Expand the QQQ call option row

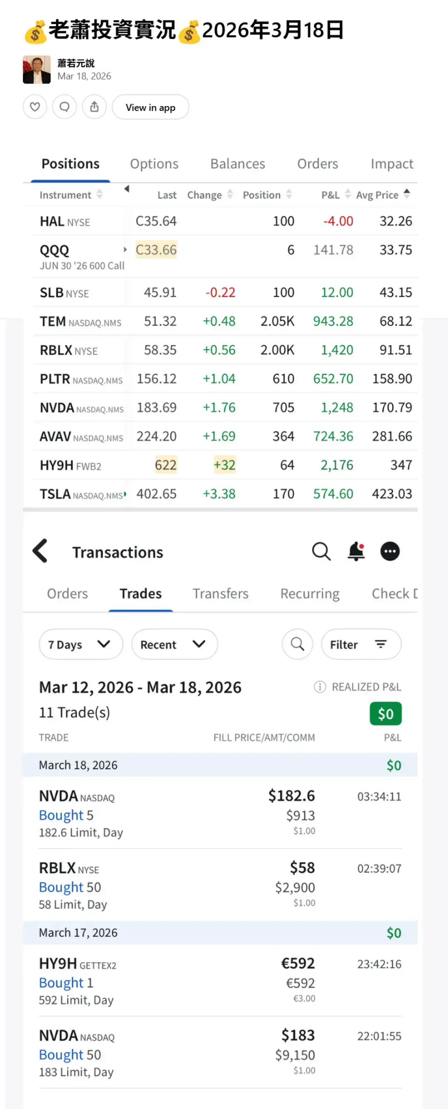(125, 249)
